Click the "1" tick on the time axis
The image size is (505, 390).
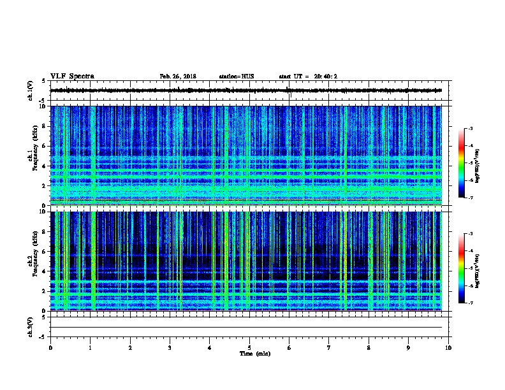[x=90, y=347]
